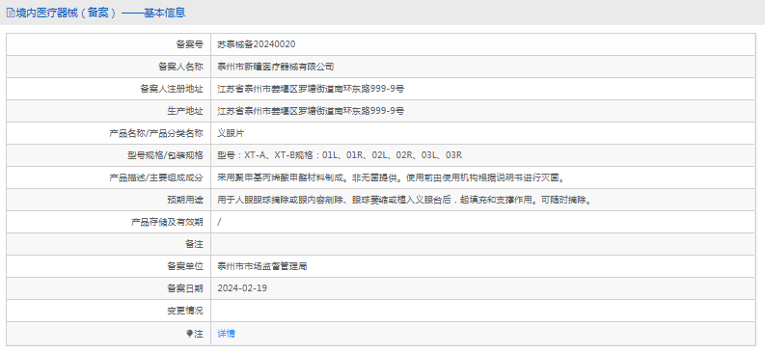Click the 产品名称/产品分类名称 label
Screen dimensions: 765x354
pyautogui.click(x=156, y=133)
